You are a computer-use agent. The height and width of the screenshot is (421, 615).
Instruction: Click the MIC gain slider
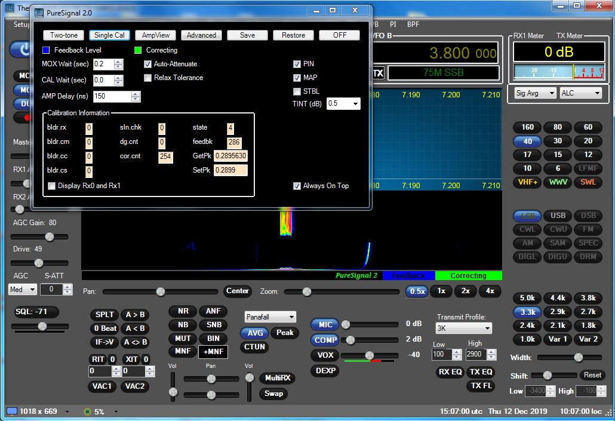(x=370, y=324)
